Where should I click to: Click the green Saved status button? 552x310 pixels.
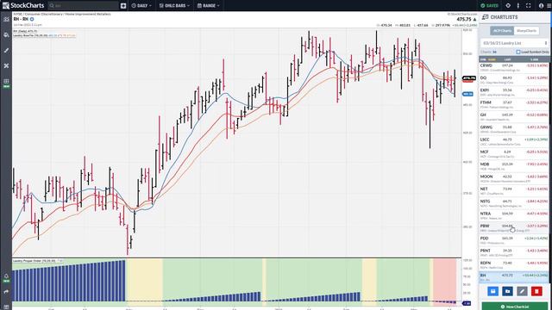point(490,6)
